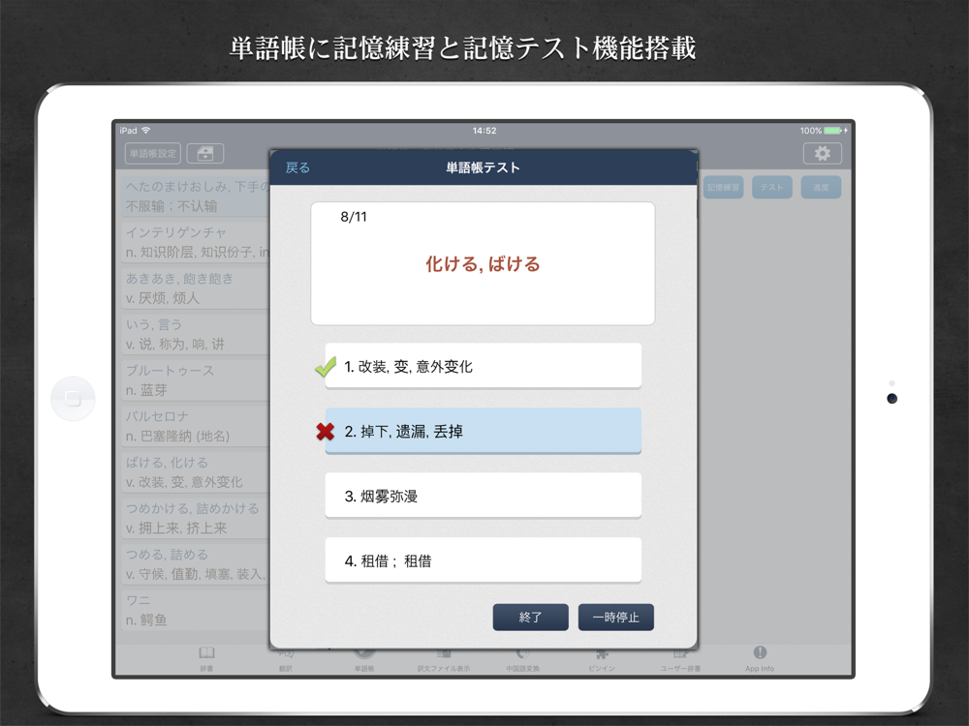Screen dimensions: 969x726
Task: Click the 終了 button to end test
Action: coord(530,618)
